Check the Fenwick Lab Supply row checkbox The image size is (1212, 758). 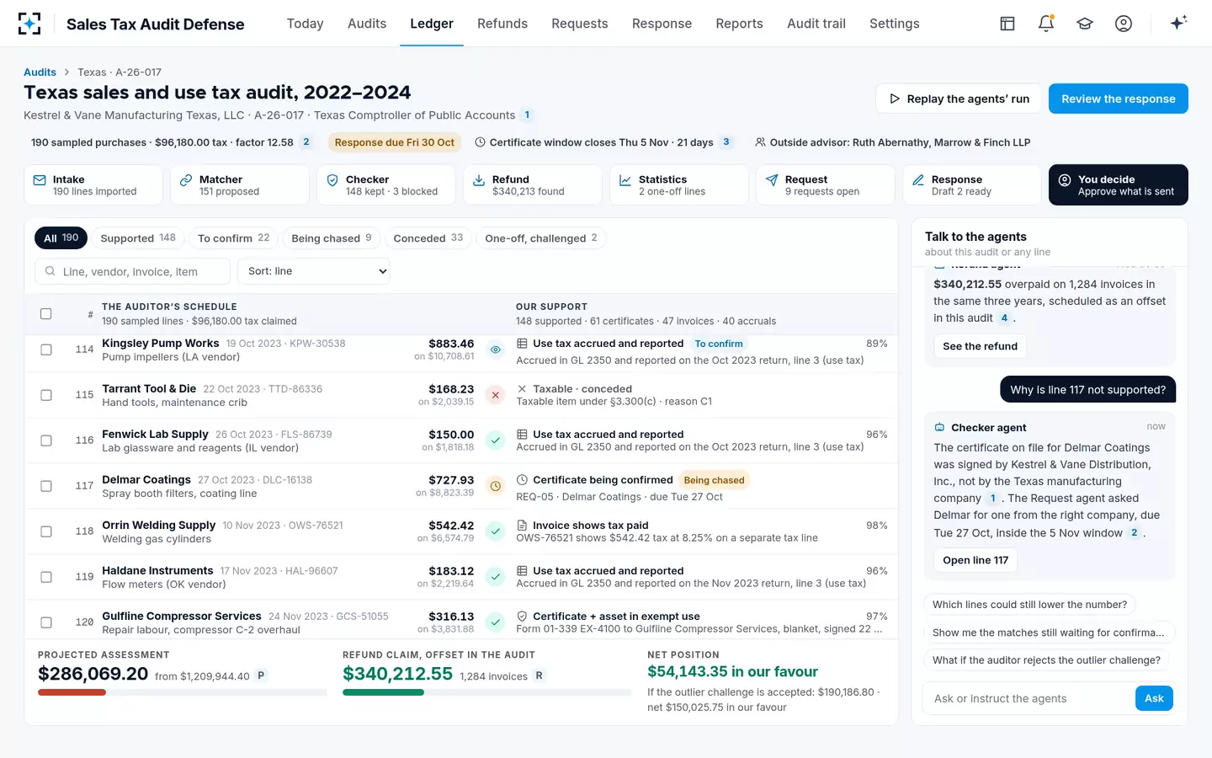click(x=46, y=440)
